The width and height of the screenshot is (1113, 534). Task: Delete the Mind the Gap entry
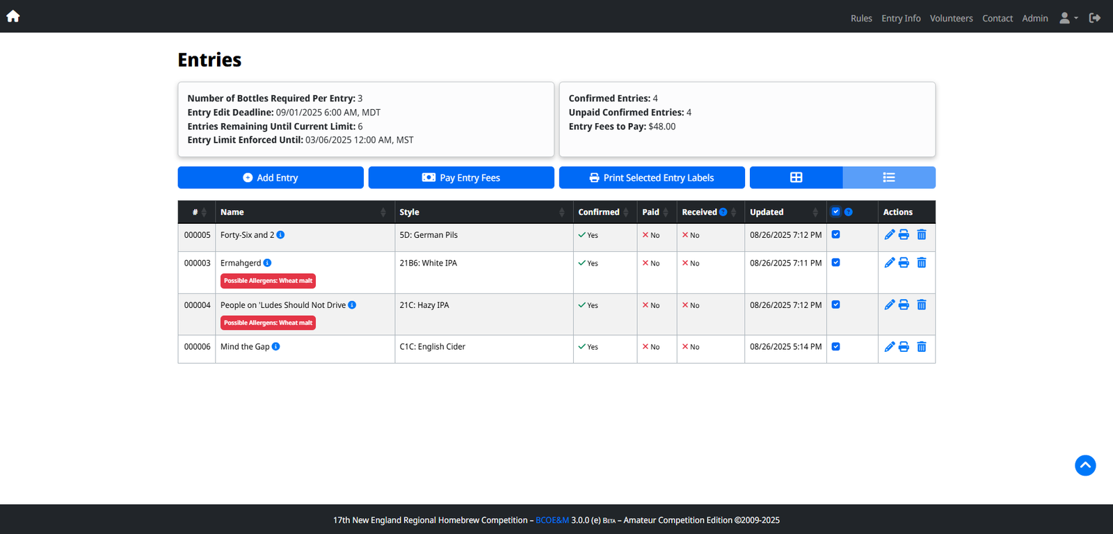922,347
